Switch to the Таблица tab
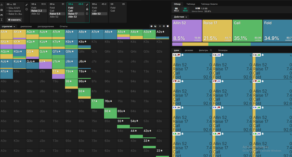292x157 pixels. 191,4
